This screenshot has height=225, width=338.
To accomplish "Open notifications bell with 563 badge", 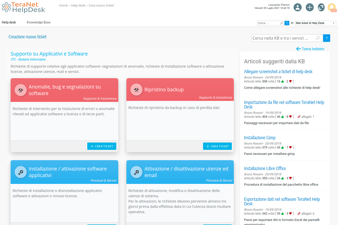I will point(332,7).
